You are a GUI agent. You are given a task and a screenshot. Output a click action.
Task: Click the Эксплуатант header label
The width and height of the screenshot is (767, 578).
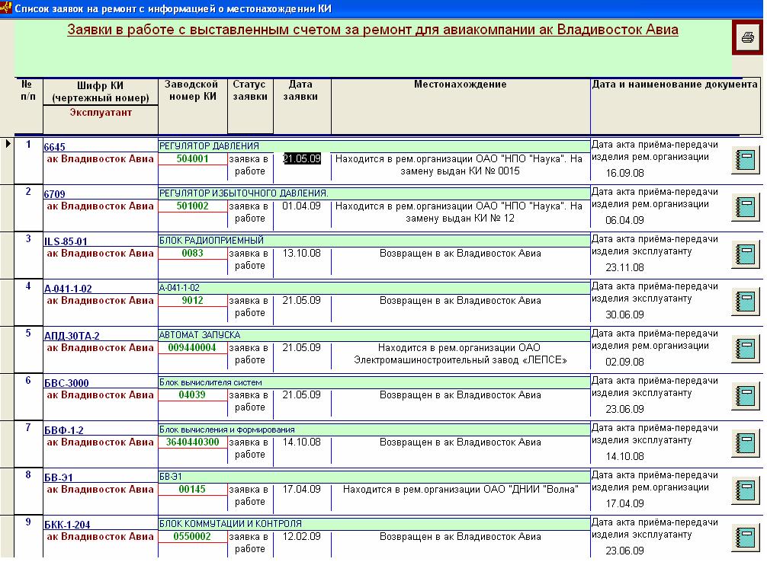(x=101, y=113)
